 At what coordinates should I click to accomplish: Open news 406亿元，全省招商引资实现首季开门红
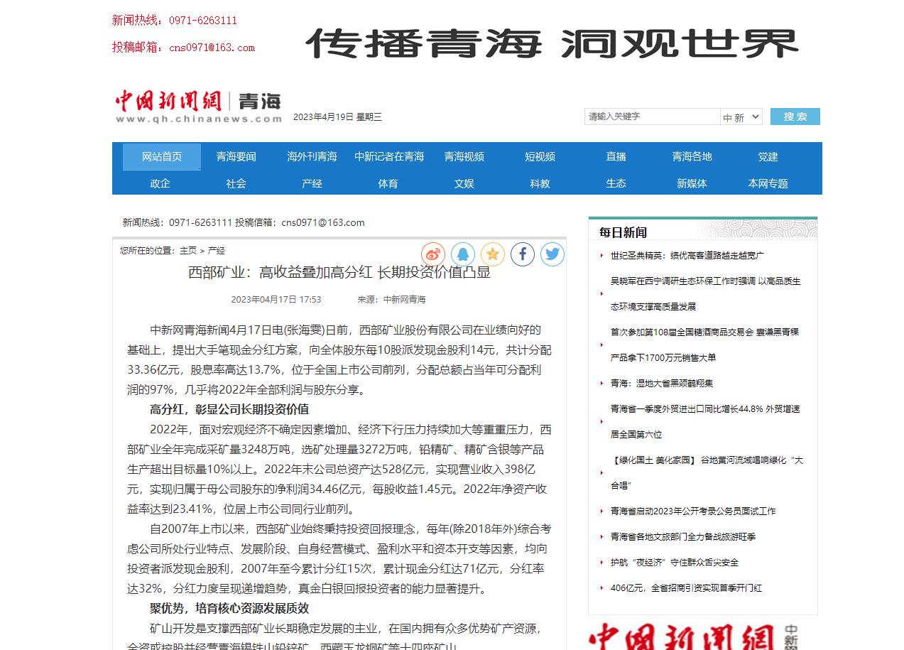686,588
